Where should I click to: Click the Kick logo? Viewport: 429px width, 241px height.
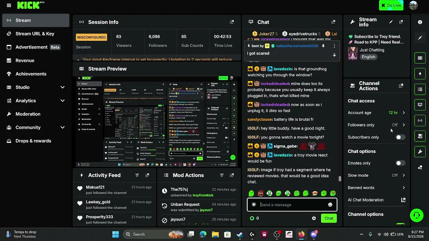[x=28, y=5]
